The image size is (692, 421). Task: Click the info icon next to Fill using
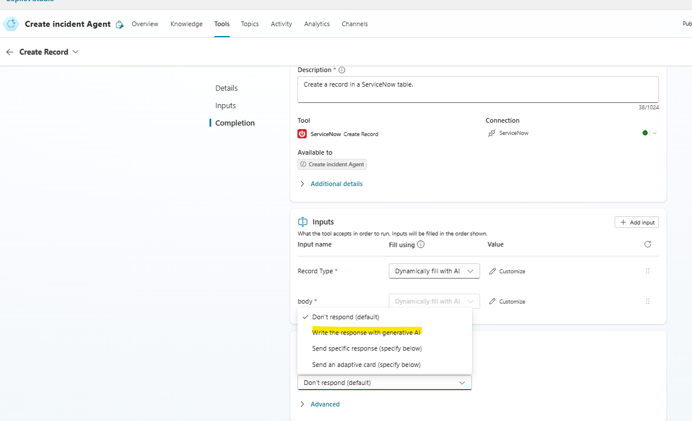click(421, 245)
